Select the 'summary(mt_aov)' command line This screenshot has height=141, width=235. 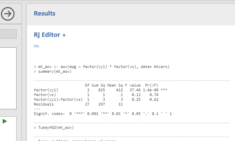(x=53, y=71)
